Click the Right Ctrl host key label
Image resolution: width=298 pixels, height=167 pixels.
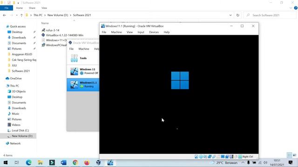(248, 157)
